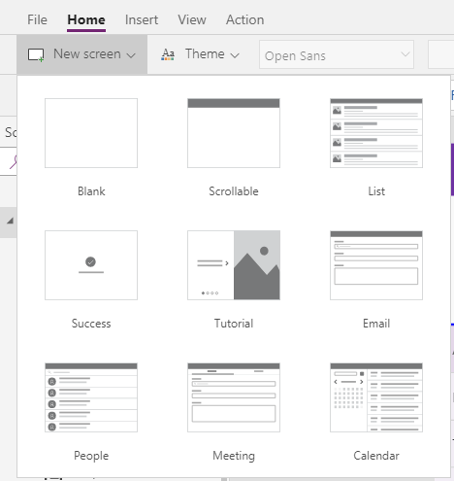Click the People label
The height and width of the screenshot is (481, 454).
pos(91,456)
